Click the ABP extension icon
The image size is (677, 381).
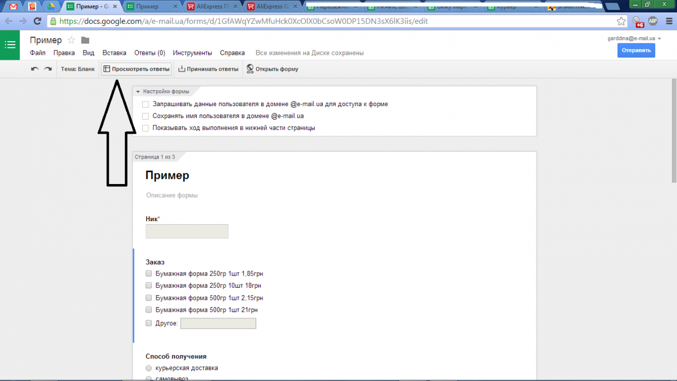(653, 21)
